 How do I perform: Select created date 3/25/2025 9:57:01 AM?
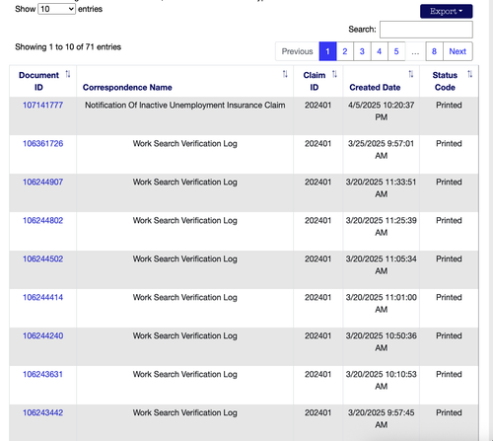[382, 150]
